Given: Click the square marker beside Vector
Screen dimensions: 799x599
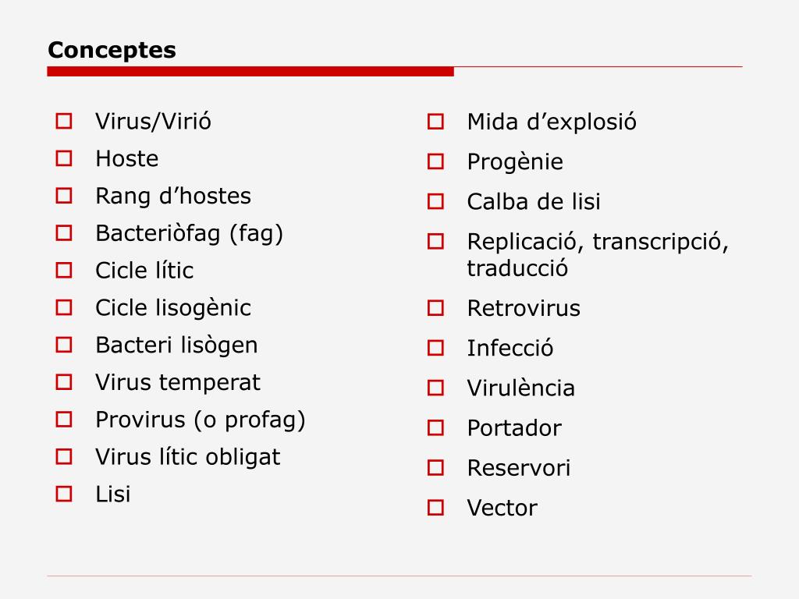Looking at the screenshot, I should click(x=435, y=507).
